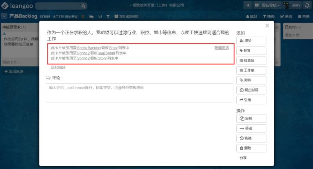Click the 隐藏更多 link
This screenshot has width=313, height=169.
221,48
